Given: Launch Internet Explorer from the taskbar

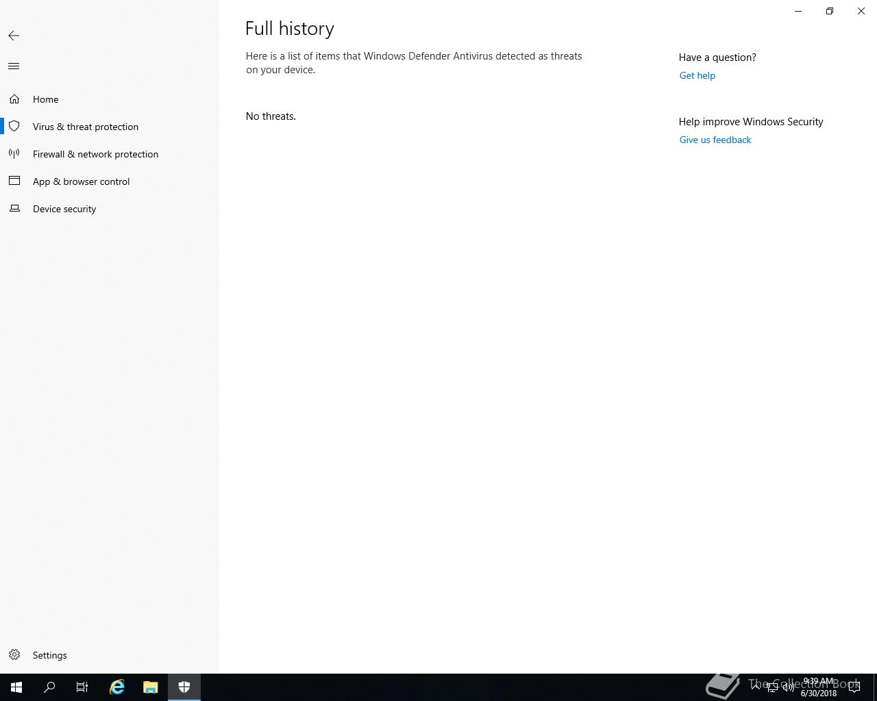Looking at the screenshot, I should click(117, 687).
